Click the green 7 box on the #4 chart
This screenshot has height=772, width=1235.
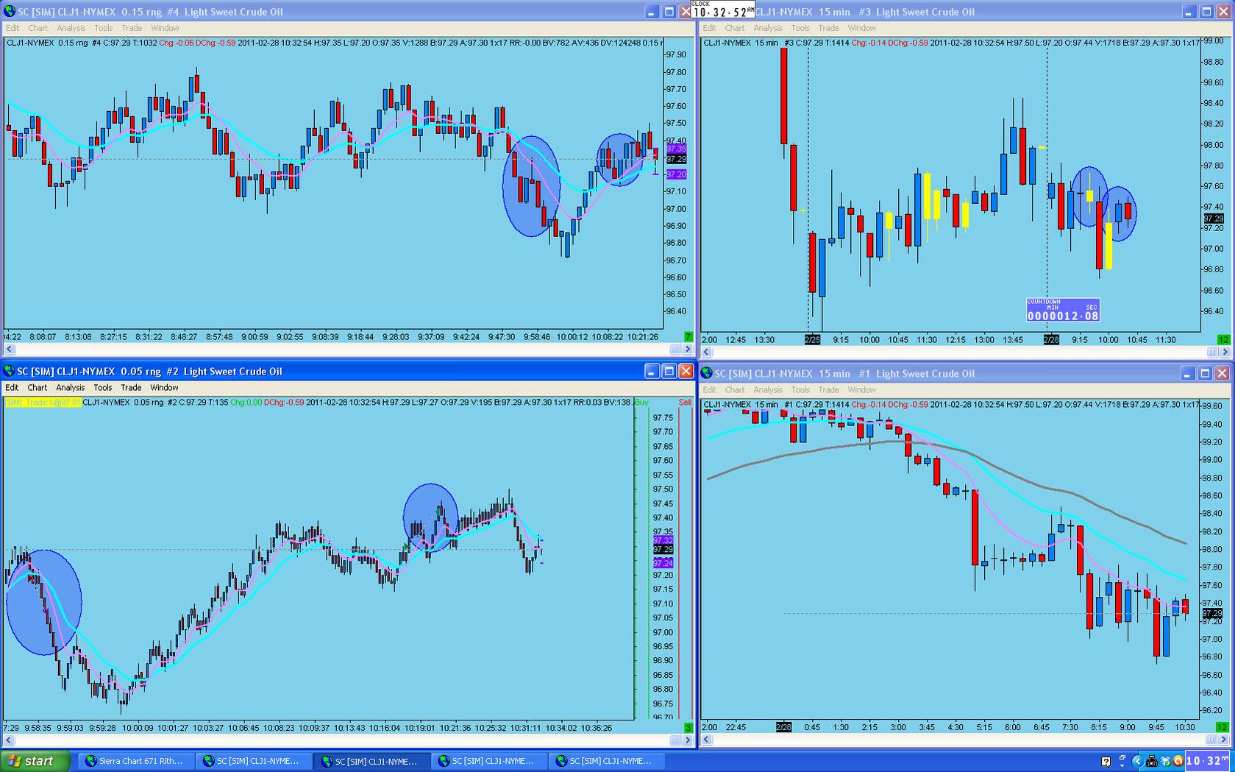tap(688, 336)
